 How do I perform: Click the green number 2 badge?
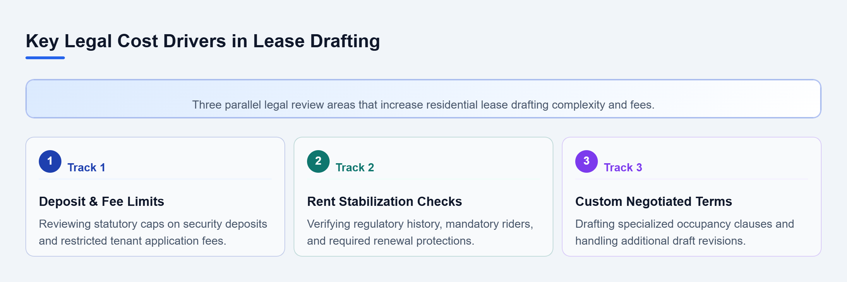(318, 161)
